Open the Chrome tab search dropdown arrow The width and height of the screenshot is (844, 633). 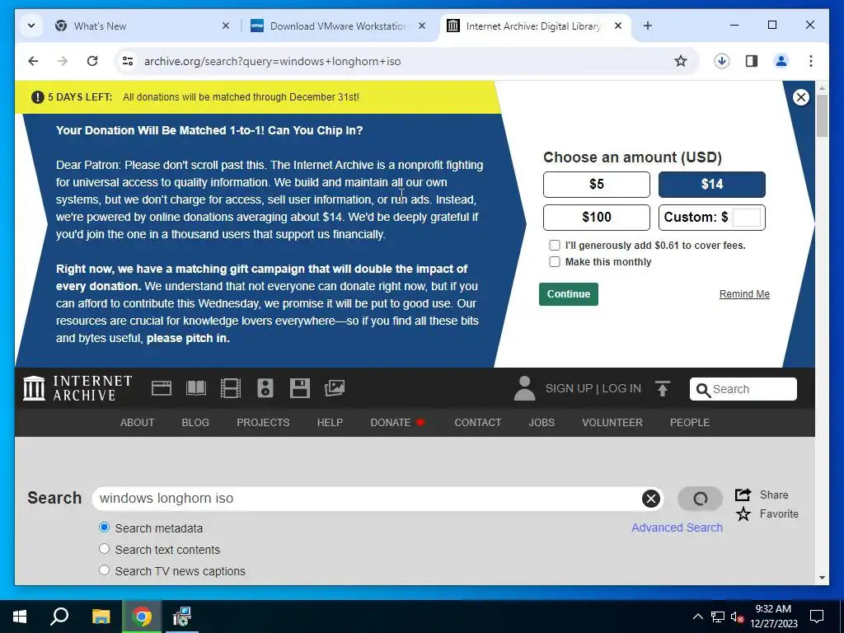[x=31, y=26]
